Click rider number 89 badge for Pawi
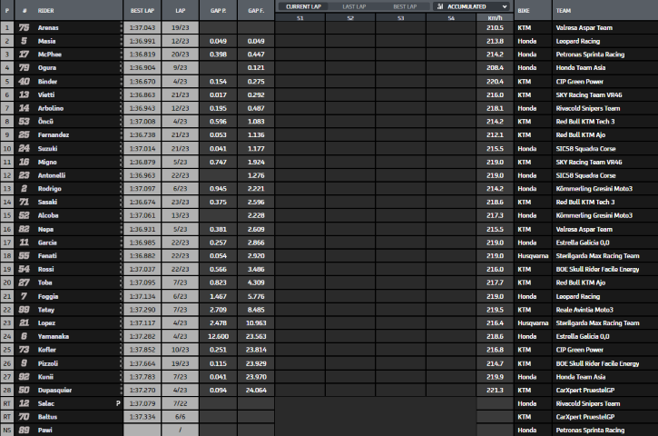Image resolution: width=658 pixels, height=436 pixels. [x=24, y=430]
